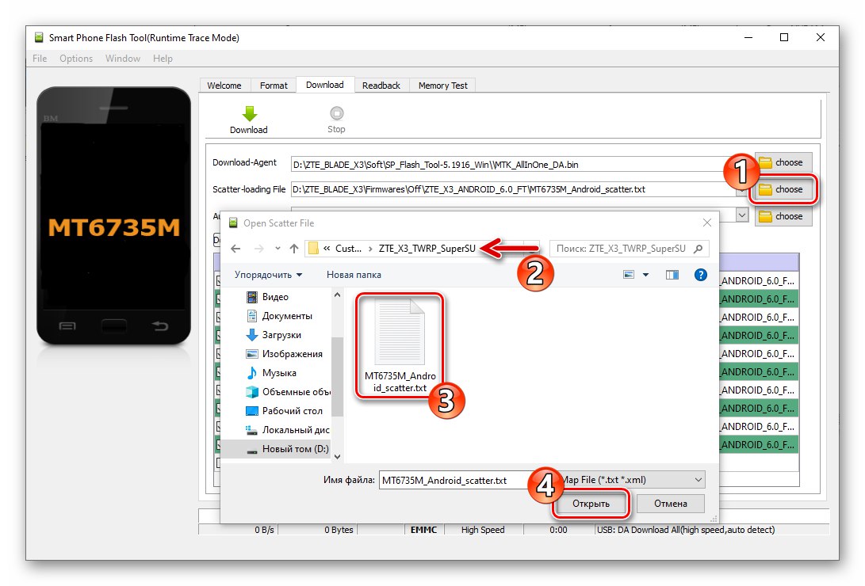Click ZTE_X3_TWRP_SuperSU breadcrumb segment
The height and width of the screenshot is (586, 865).
point(427,249)
